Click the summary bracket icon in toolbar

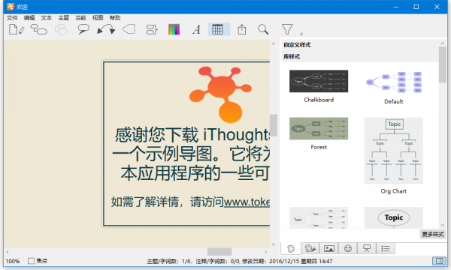pyautogui.click(x=152, y=29)
